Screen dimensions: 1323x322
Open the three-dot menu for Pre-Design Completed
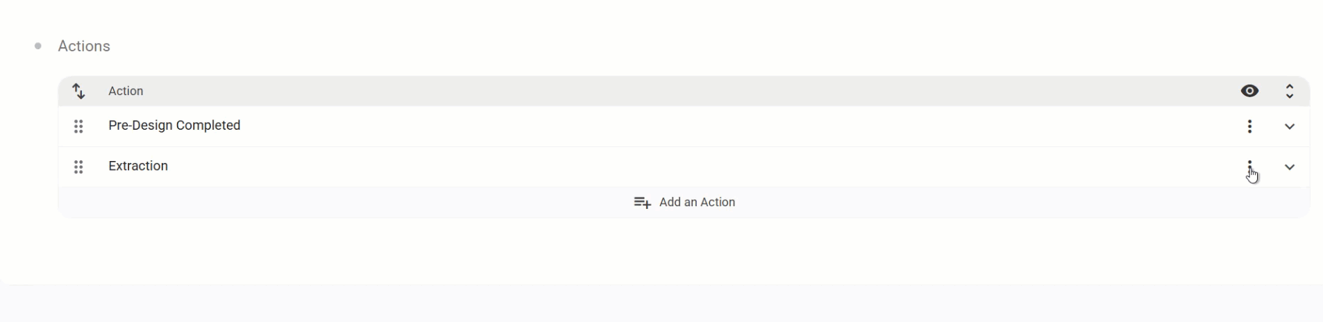[x=1249, y=126]
